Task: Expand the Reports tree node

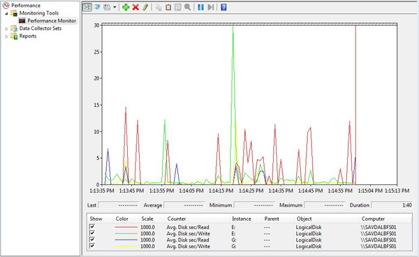Action: [x=7, y=36]
